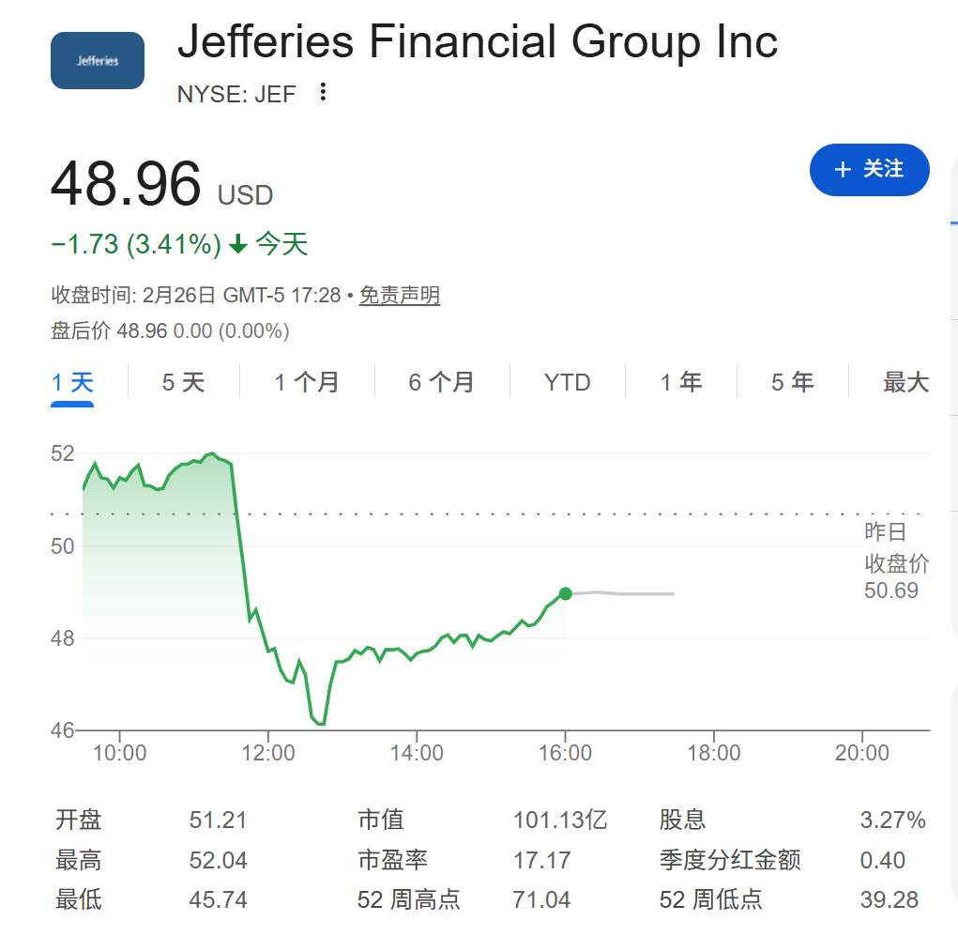
Task: Re-select the active 1 天 tab
Action: pyautogui.click(x=70, y=382)
